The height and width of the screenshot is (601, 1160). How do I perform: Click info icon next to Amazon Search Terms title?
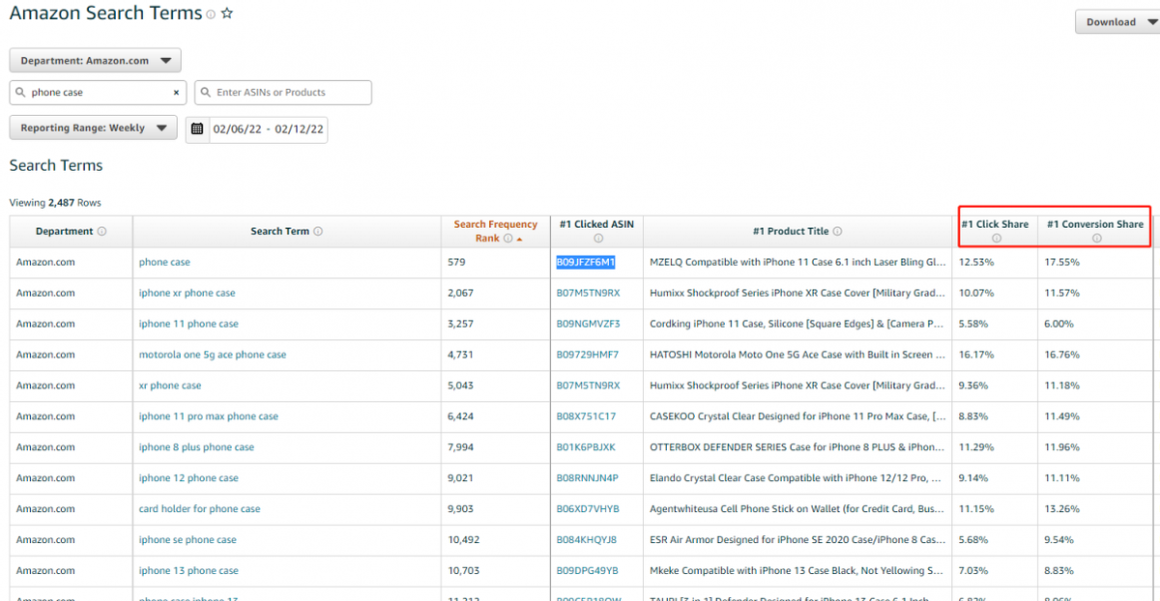[211, 14]
